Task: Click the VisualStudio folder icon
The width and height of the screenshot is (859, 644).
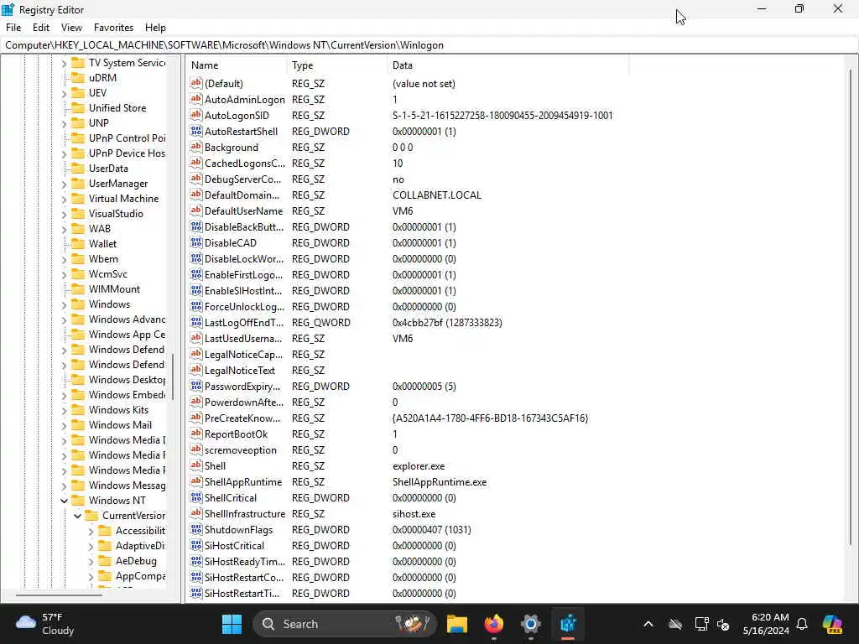Action: [78, 214]
